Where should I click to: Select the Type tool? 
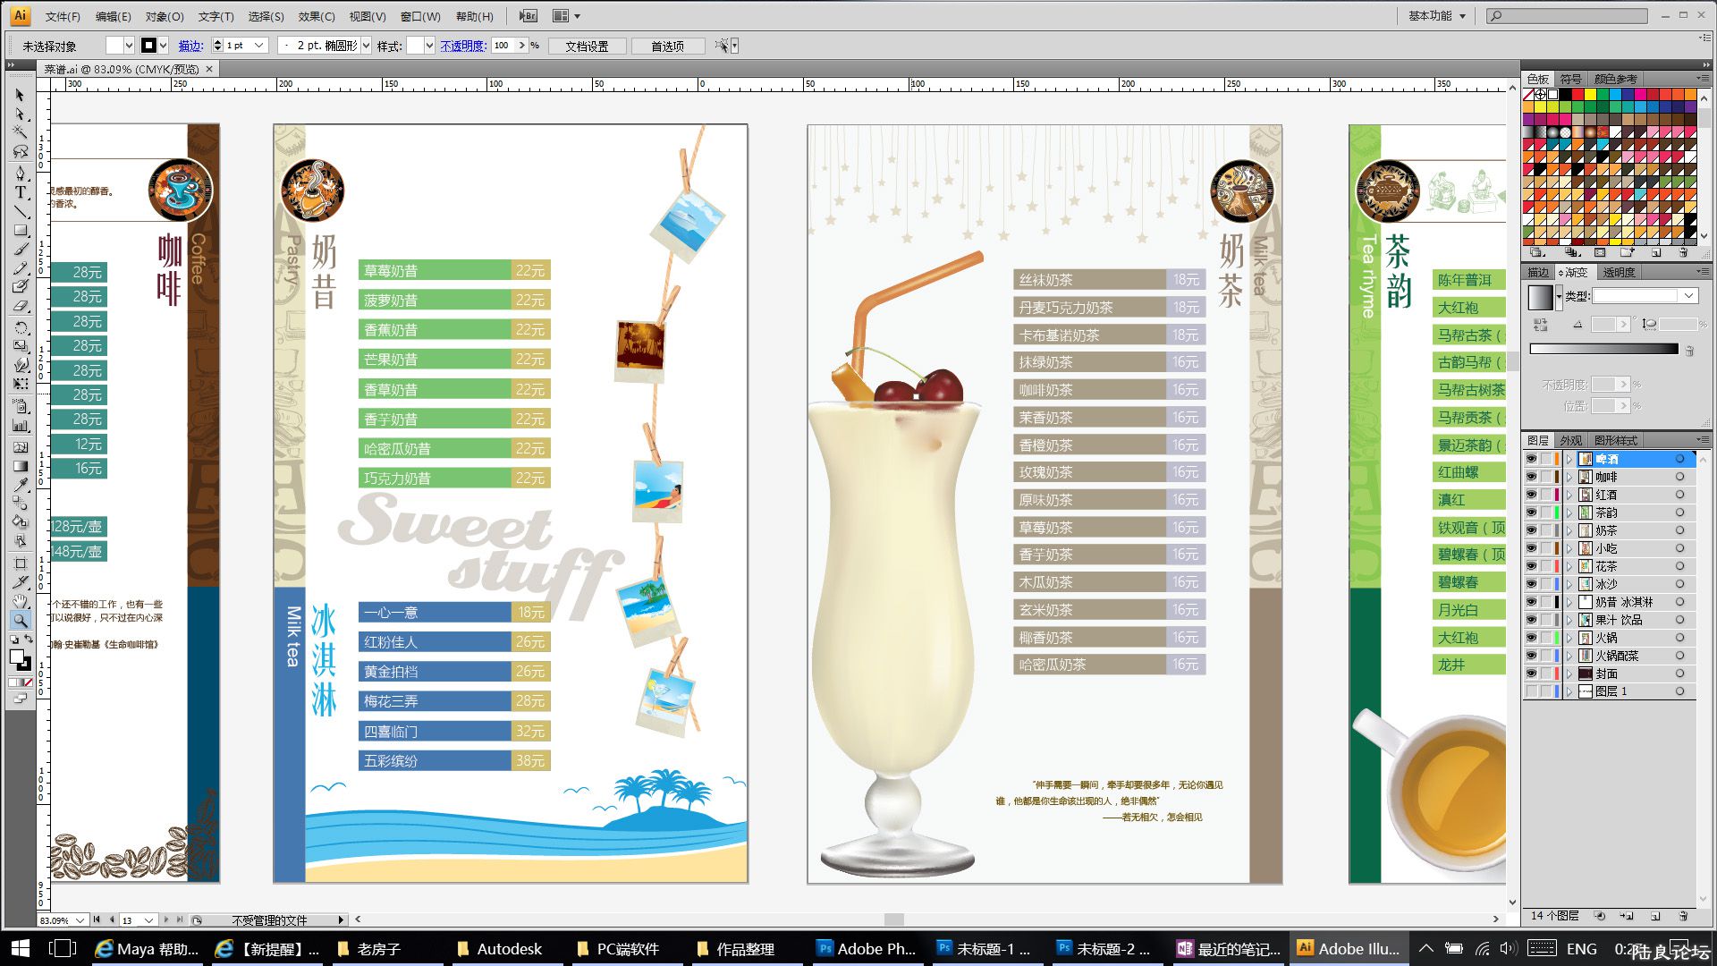point(21,192)
